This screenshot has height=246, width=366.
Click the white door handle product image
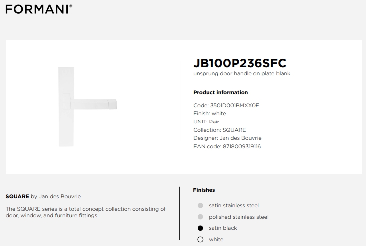click(88, 107)
